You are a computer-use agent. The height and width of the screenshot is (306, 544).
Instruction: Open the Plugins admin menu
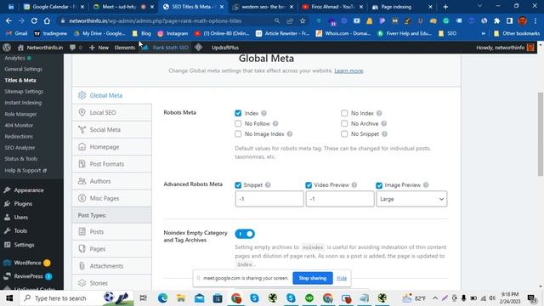(23, 204)
